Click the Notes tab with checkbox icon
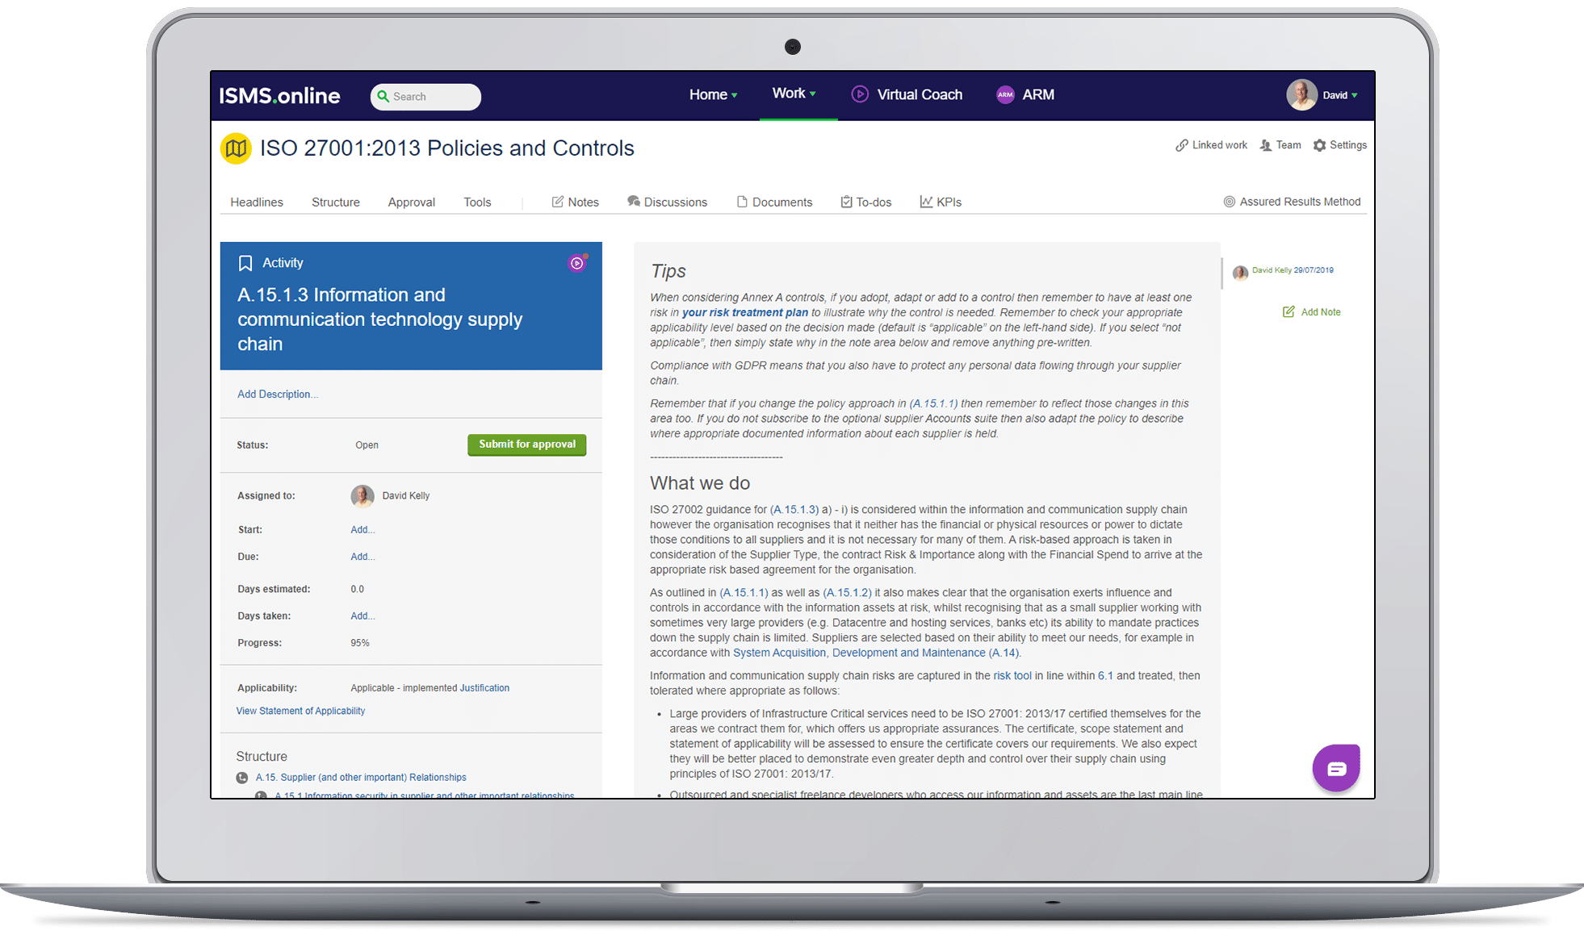Image resolution: width=1584 pixels, height=931 pixels. (576, 201)
